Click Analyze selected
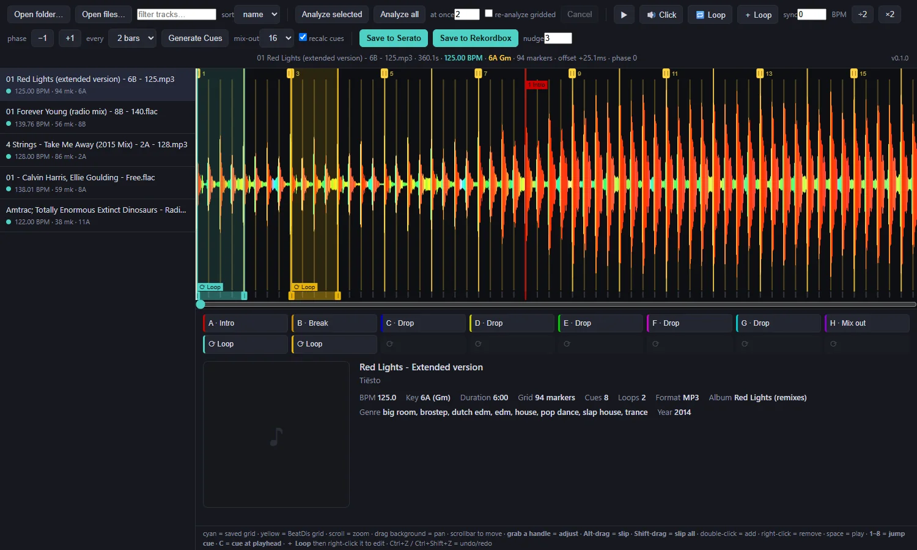Image resolution: width=917 pixels, height=550 pixels. click(x=332, y=14)
